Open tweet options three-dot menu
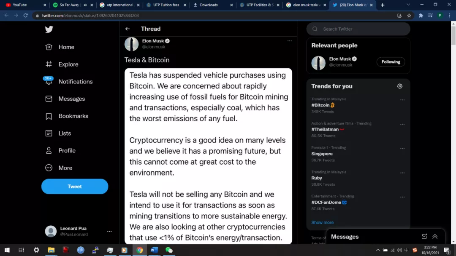This screenshot has height=256, width=456. point(289,41)
